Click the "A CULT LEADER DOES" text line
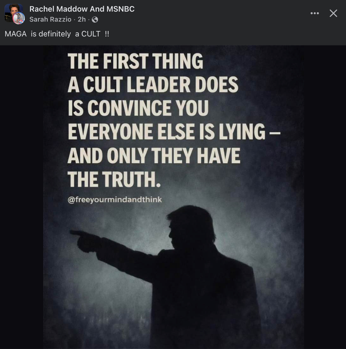 click(x=153, y=85)
